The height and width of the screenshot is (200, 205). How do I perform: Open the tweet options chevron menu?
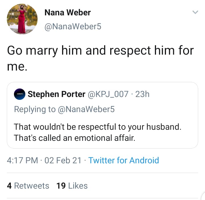point(195,12)
